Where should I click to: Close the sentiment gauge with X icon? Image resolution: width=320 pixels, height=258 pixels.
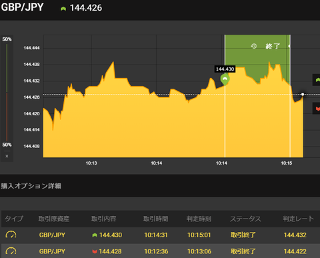7,156
